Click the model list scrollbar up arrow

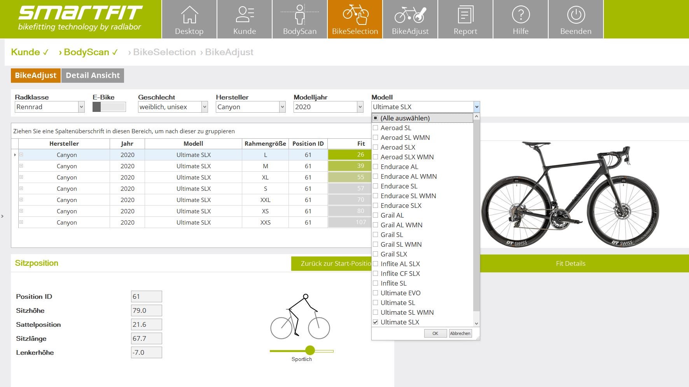[x=477, y=117]
